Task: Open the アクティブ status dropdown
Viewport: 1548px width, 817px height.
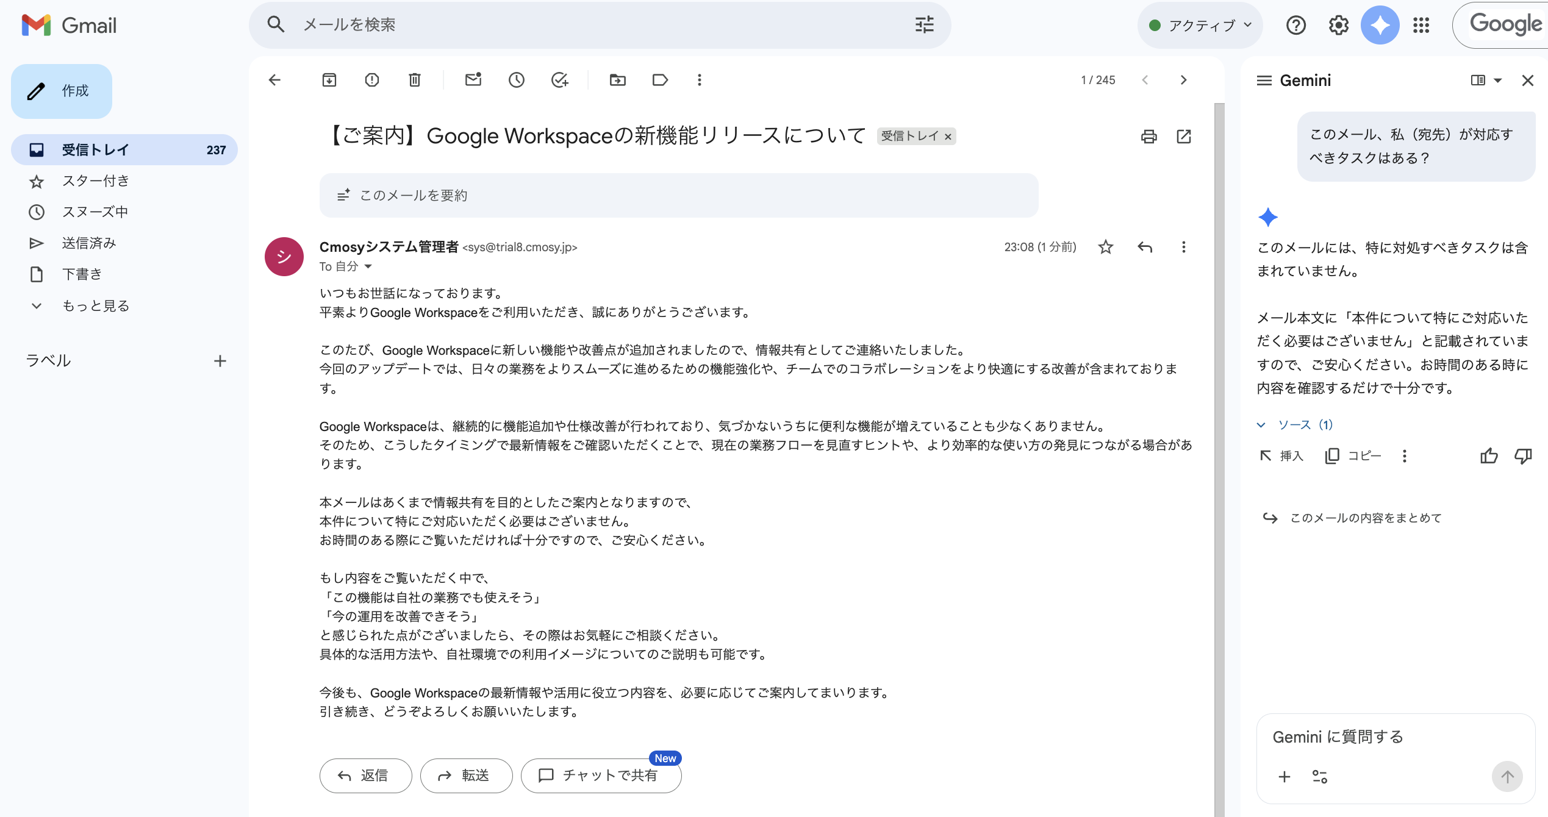Action: 1199,25
